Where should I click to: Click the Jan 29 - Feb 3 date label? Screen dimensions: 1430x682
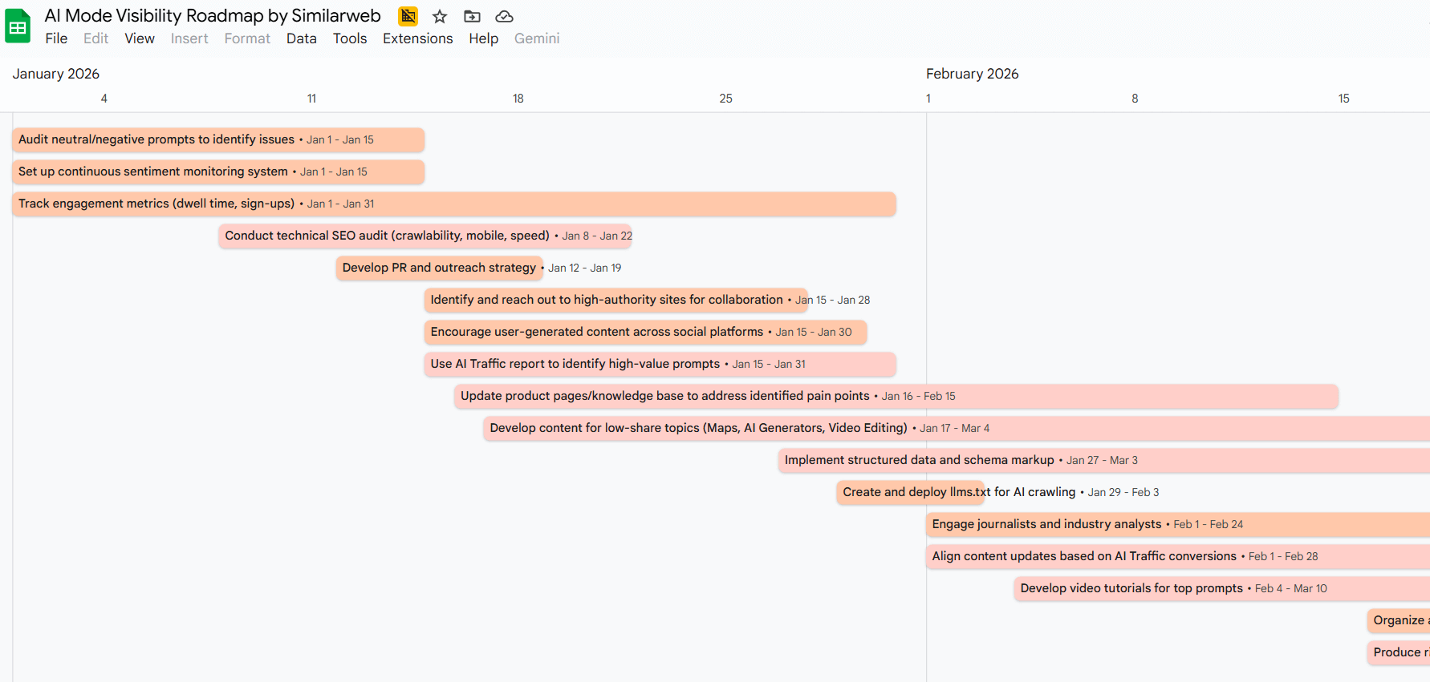pyautogui.click(x=1123, y=492)
